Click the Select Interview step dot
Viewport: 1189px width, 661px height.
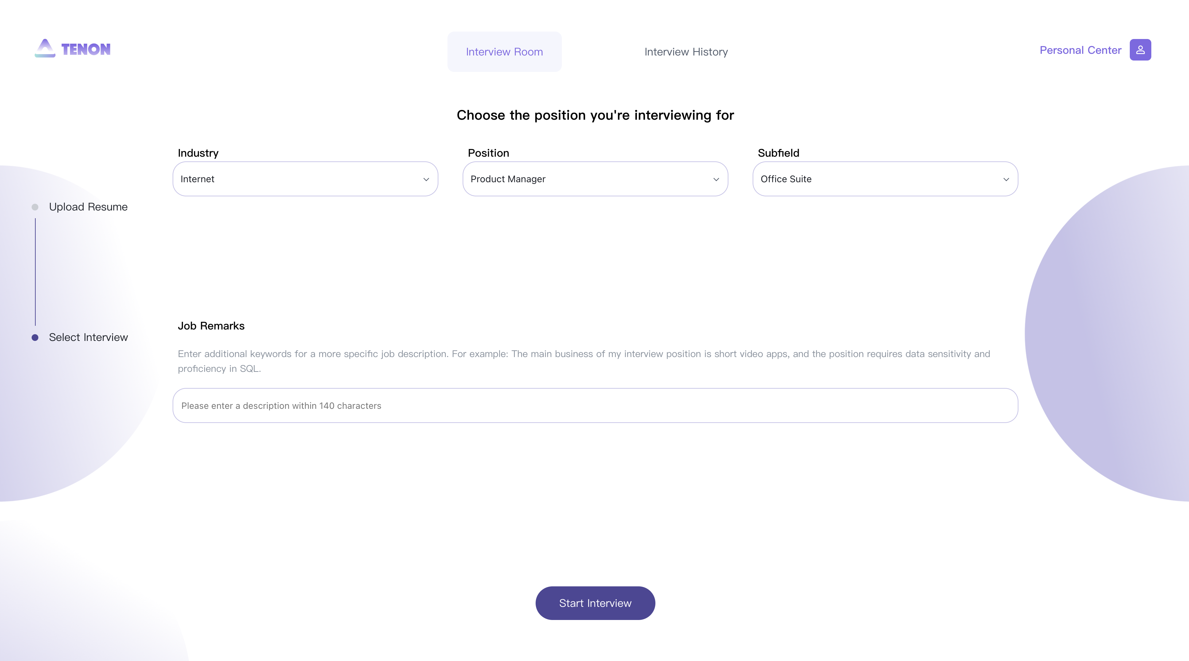point(35,338)
